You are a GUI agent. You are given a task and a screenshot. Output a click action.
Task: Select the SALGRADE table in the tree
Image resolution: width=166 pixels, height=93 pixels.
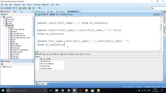pyautogui.click(x=16, y=54)
